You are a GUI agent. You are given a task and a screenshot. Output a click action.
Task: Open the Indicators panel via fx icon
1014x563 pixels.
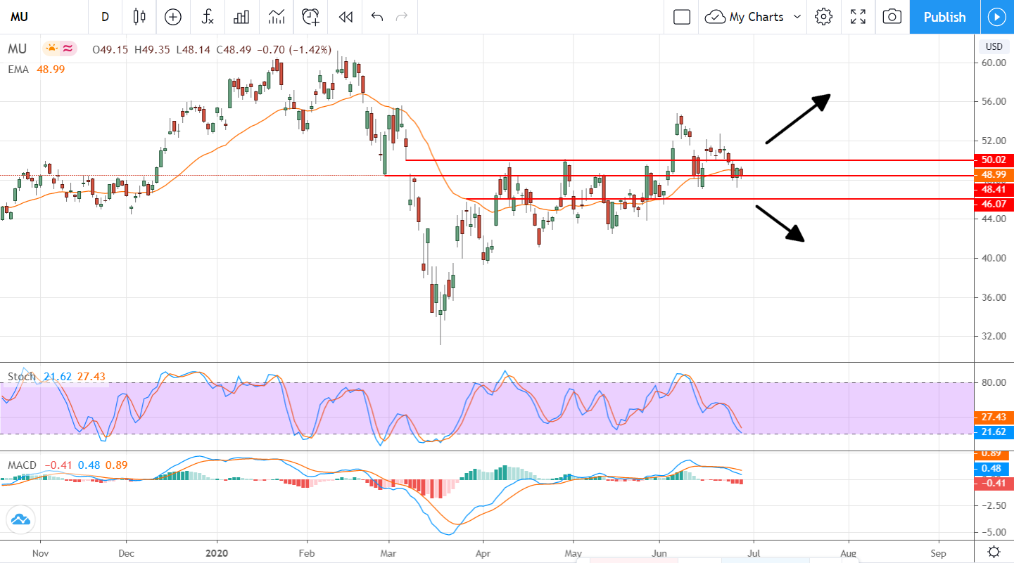[x=206, y=17]
